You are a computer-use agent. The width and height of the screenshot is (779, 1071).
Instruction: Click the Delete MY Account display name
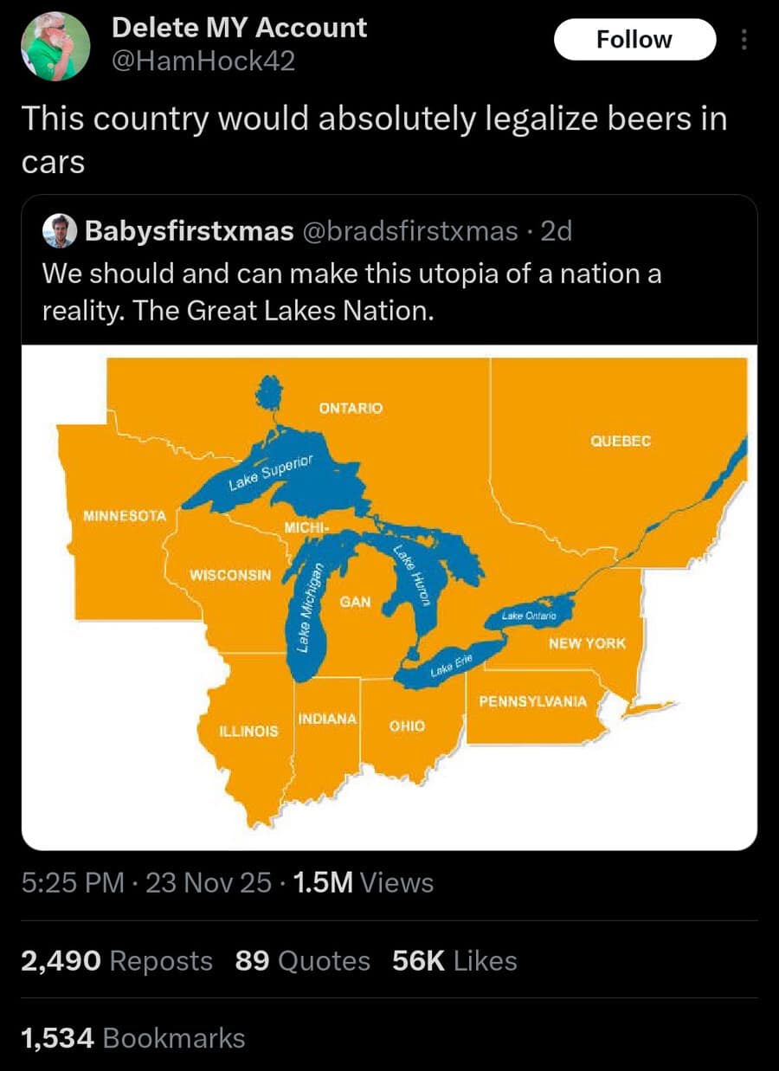click(240, 28)
